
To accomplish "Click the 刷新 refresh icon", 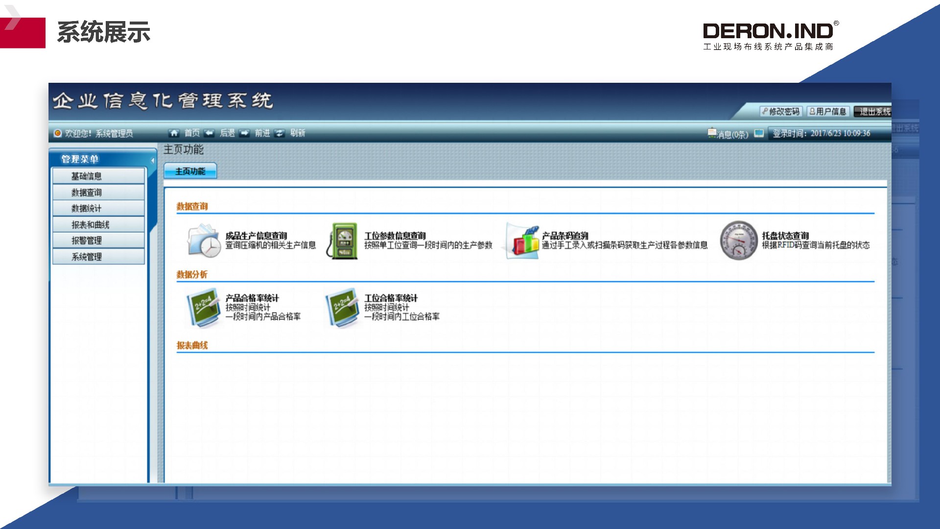I will tap(280, 133).
